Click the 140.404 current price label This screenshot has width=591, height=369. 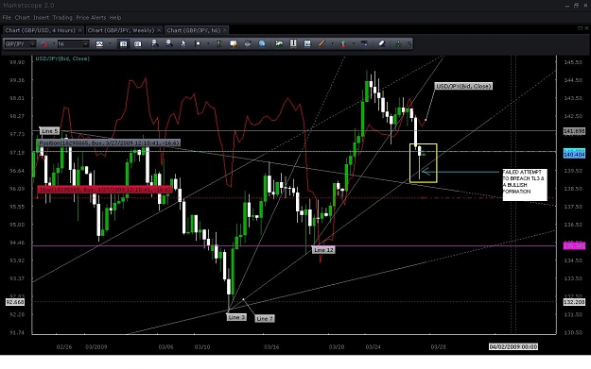point(574,154)
